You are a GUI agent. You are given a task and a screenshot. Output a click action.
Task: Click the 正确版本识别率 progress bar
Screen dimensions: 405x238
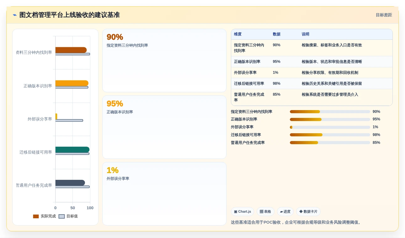(x=330, y=119)
